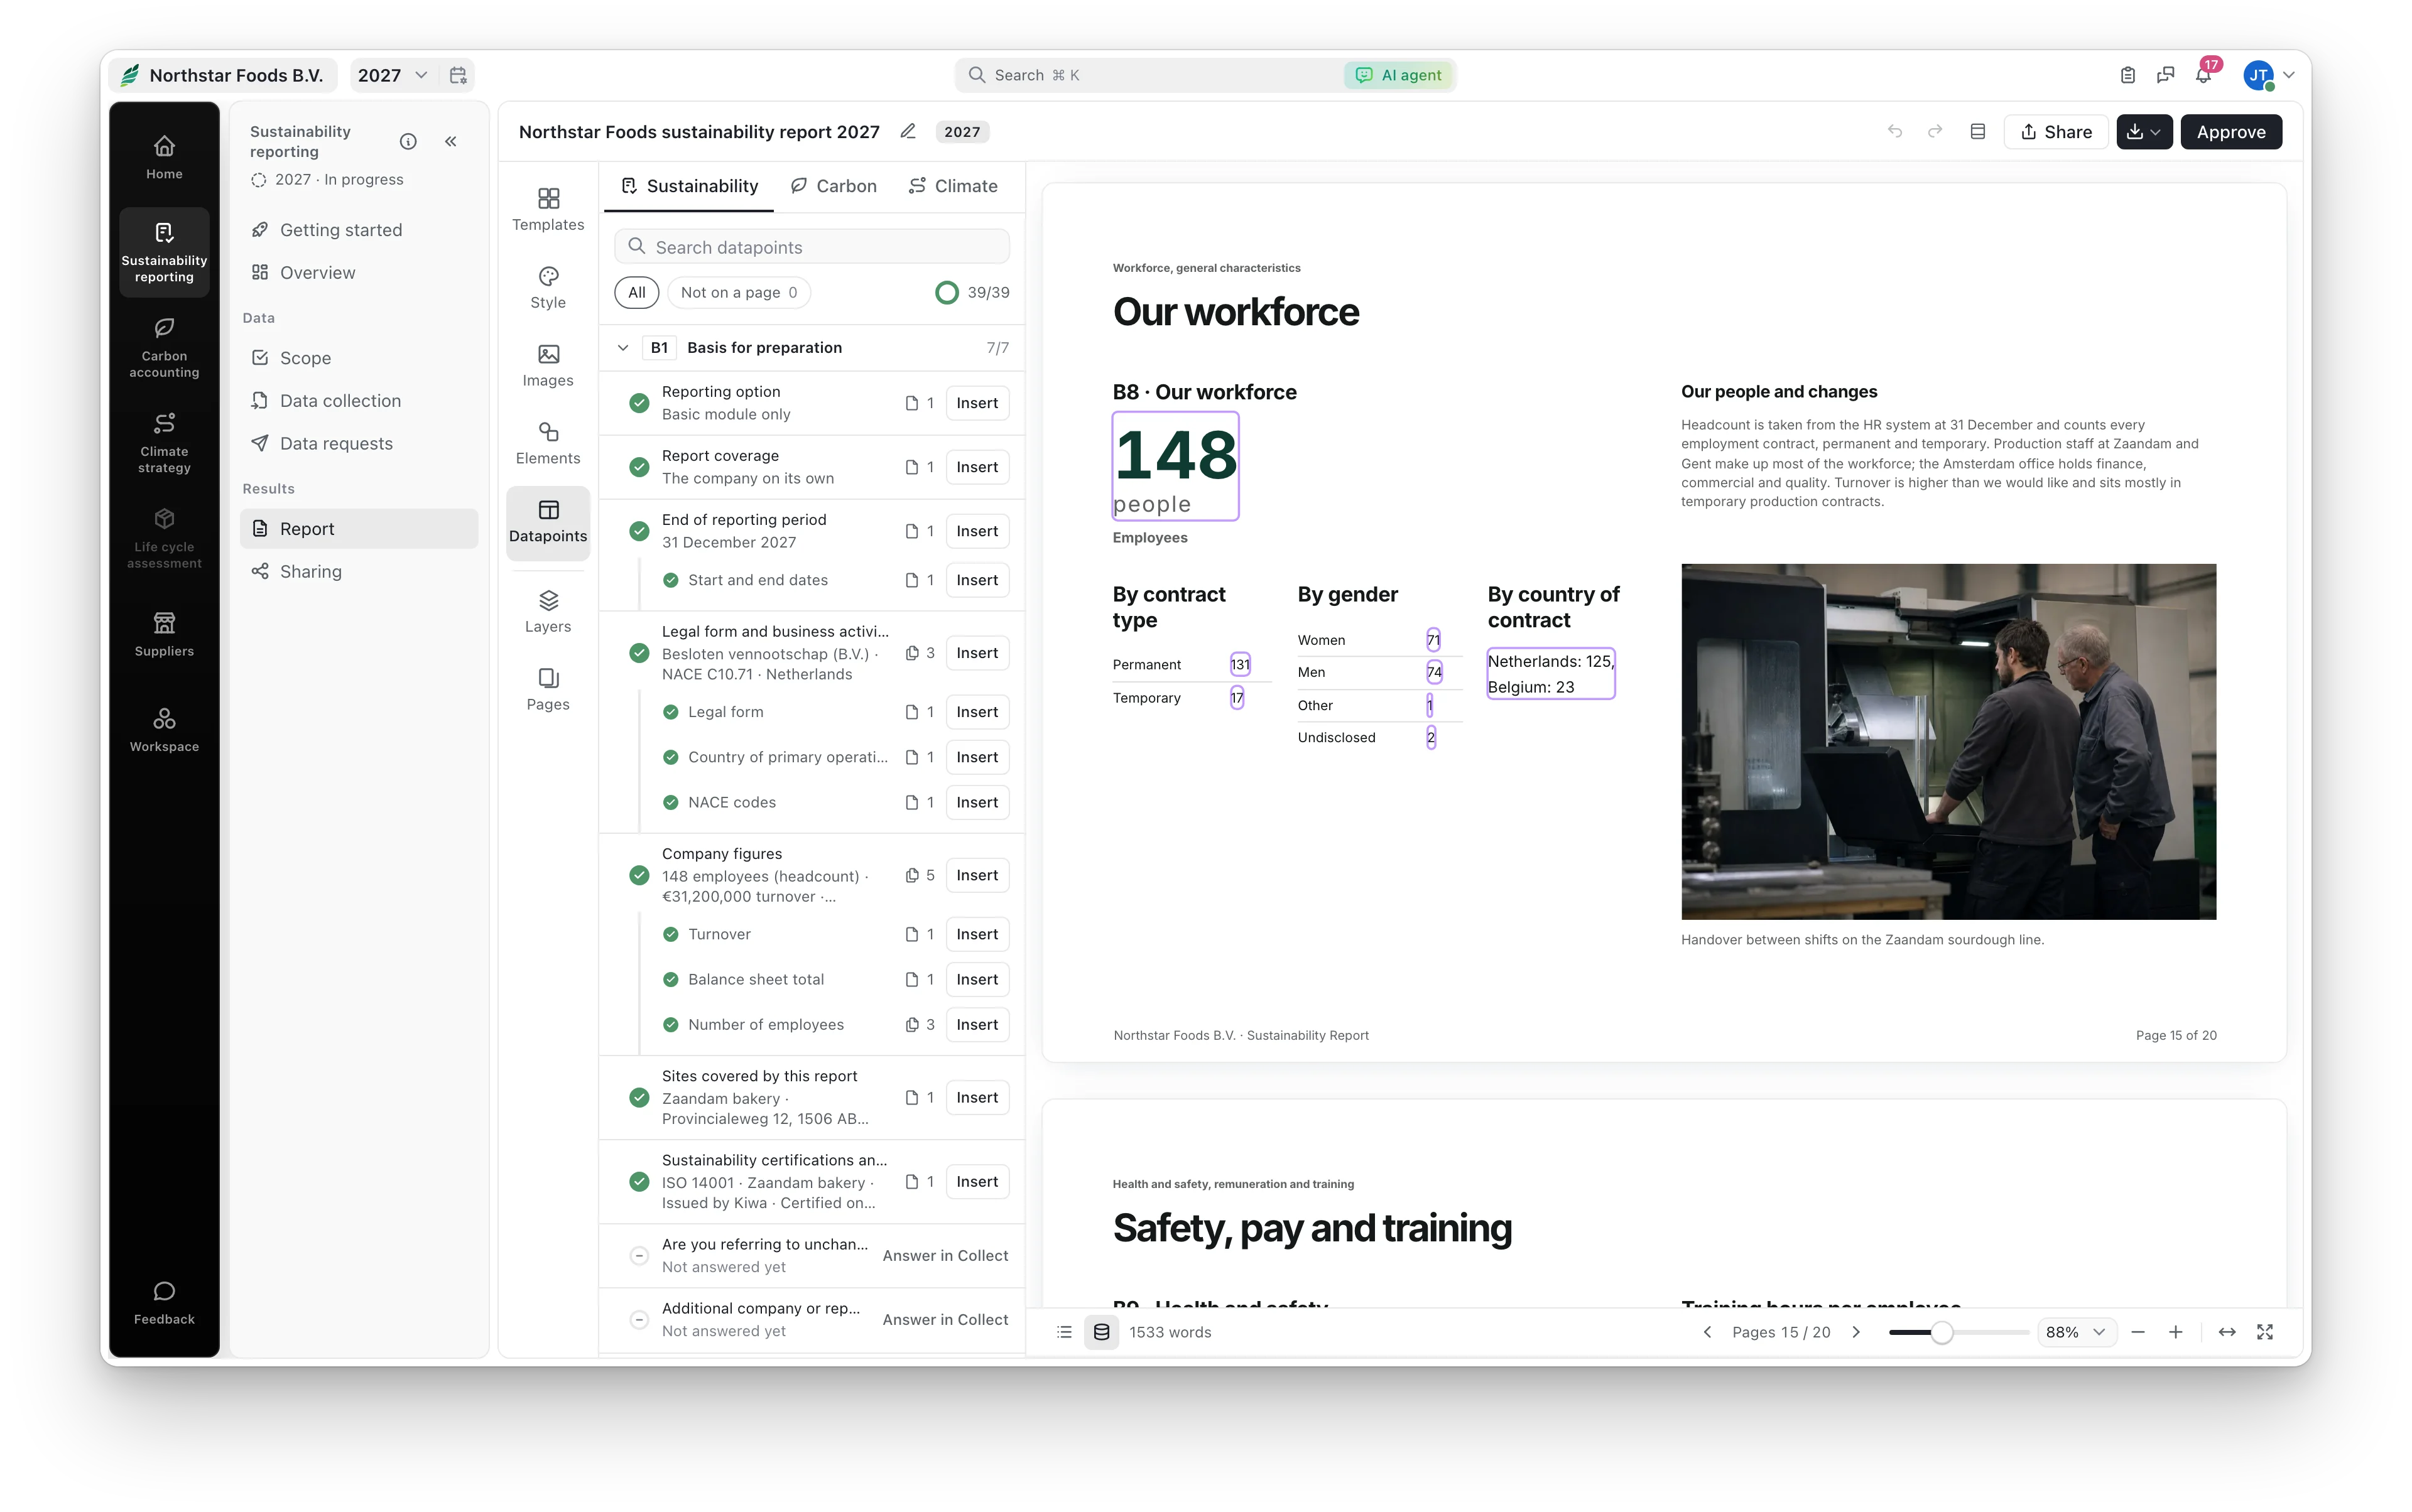2412x1512 pixels.
Task: Toggle the database view button near word count
Action: pos(1102,1332)
